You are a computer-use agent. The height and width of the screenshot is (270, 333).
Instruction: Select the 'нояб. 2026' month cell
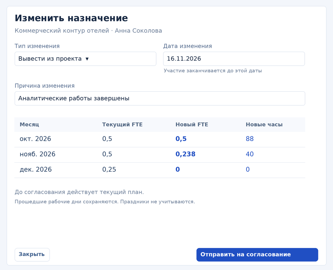pyautogui.click(x=37, y=154)
